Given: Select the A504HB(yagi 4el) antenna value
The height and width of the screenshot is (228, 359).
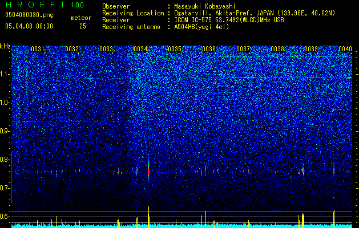Looking at the screenshot, I should (201, 27).
